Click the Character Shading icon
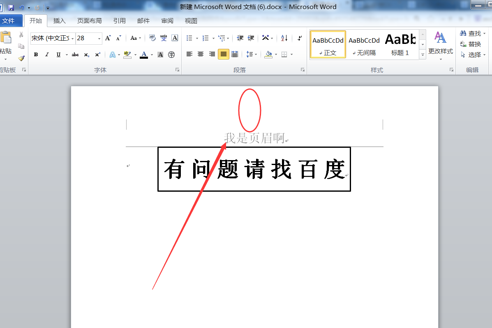 click(x=160, y=55)
